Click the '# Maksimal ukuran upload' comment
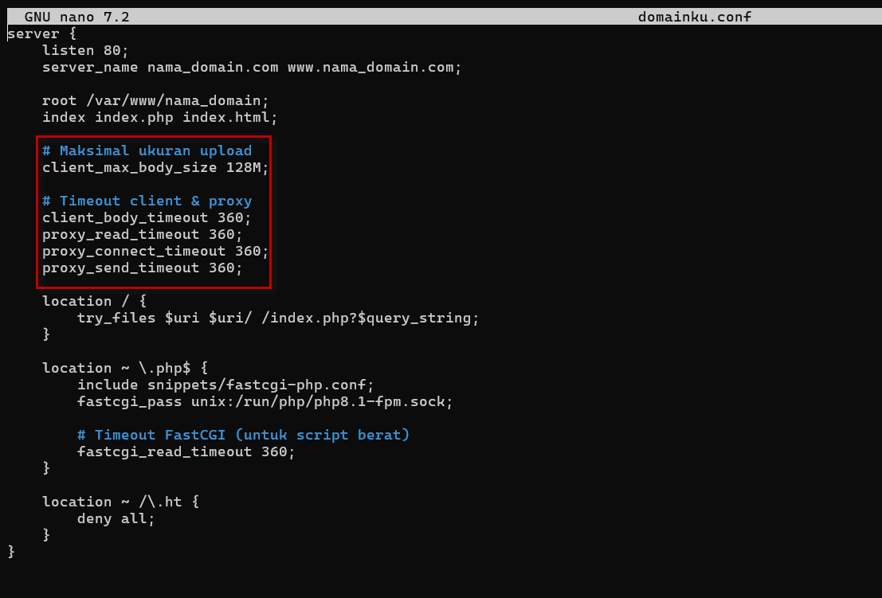 pyautogui.click(x=147, y=150)
